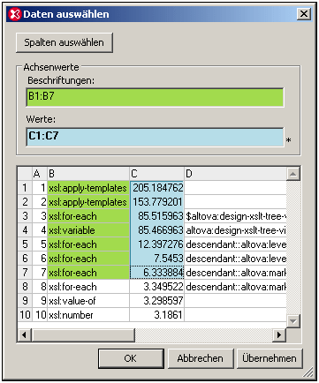
Task: Click cell with value 6.333884
Action: click(x=157, y=273)
